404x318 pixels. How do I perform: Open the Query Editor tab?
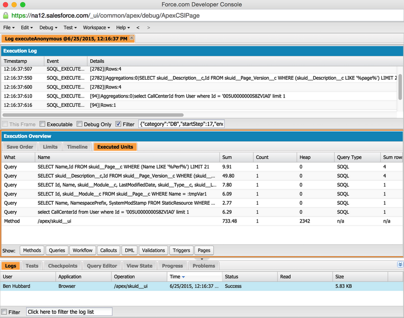pyautogui.click(x=102, y=266)
